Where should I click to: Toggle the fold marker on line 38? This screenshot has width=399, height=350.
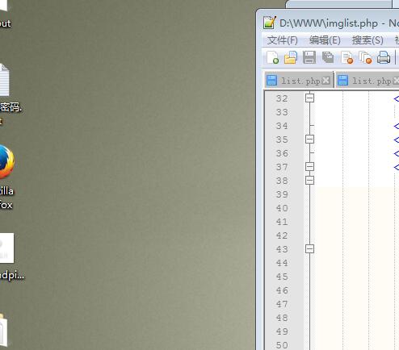pyautogui.click(x=309, y=181)
